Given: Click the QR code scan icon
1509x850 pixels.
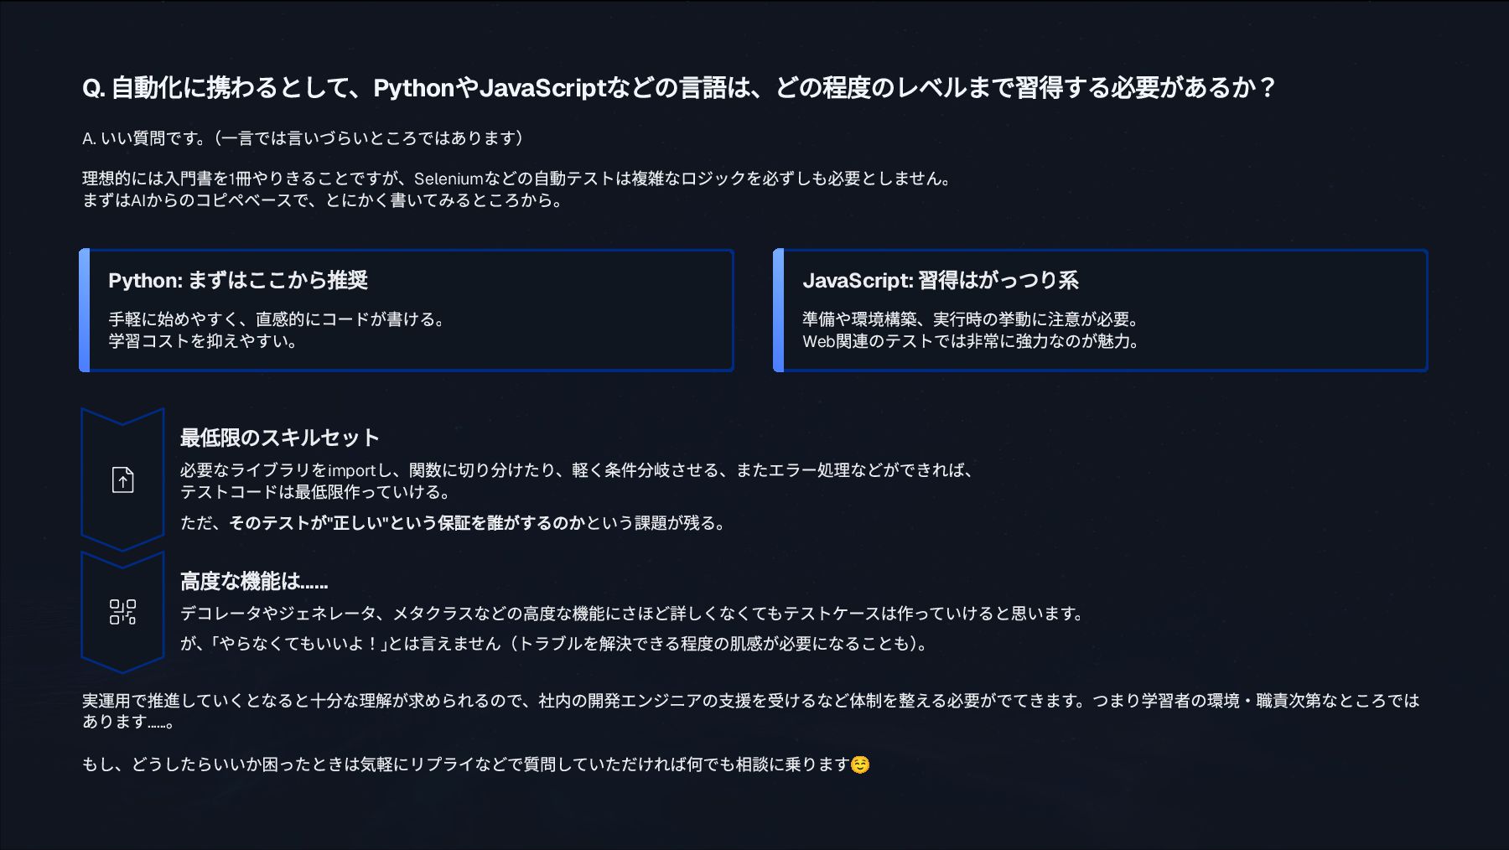Looking at the screenshot, I should pyautogui.click(x=122, y=612).
